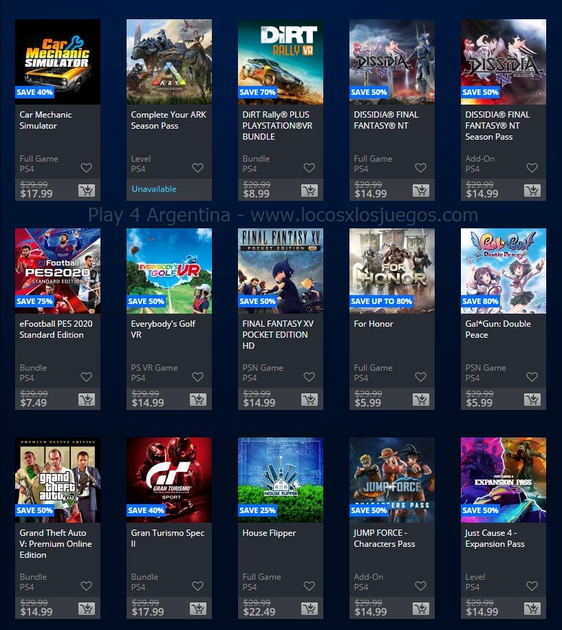
Task: Open the Car Mechanic Simulator cover thumbnail
Action: click(58, 62)
